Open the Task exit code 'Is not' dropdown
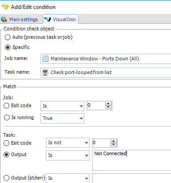This screenshot has width=171, height=183. point(67,142)
